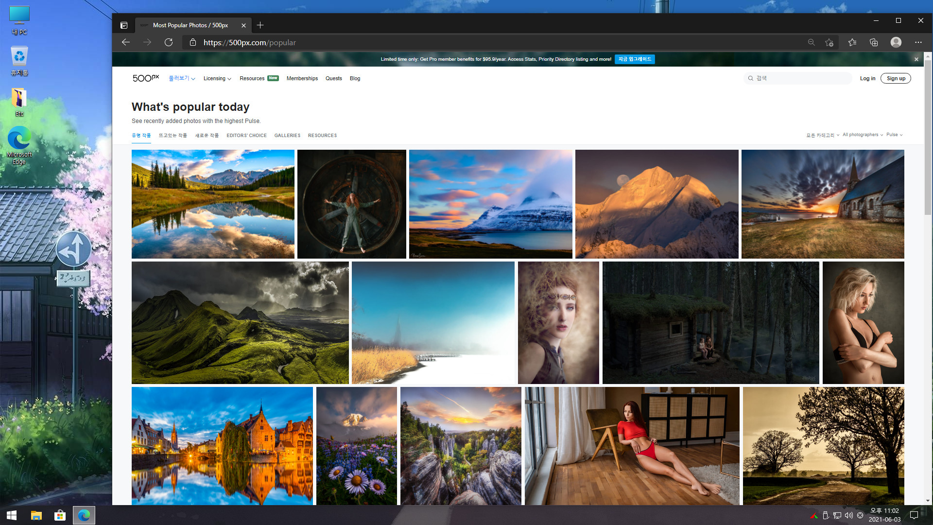Open the church at sunset photo

(823, 204)
